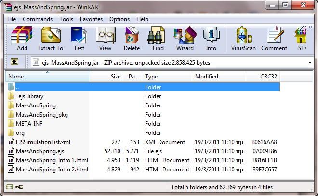Image resolution: width=318 pixels, height=196 pixels.
Task: Click the WinRAR title bar icon
Action: tap(8, 7)
